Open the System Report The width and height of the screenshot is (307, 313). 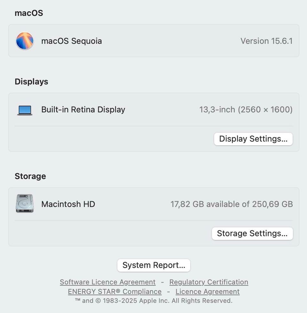(154, 265)
